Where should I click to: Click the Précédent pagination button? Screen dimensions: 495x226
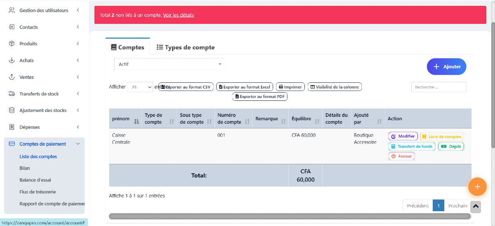click(417, 206)
